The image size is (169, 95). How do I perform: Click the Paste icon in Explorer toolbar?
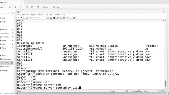coord(21,7)
